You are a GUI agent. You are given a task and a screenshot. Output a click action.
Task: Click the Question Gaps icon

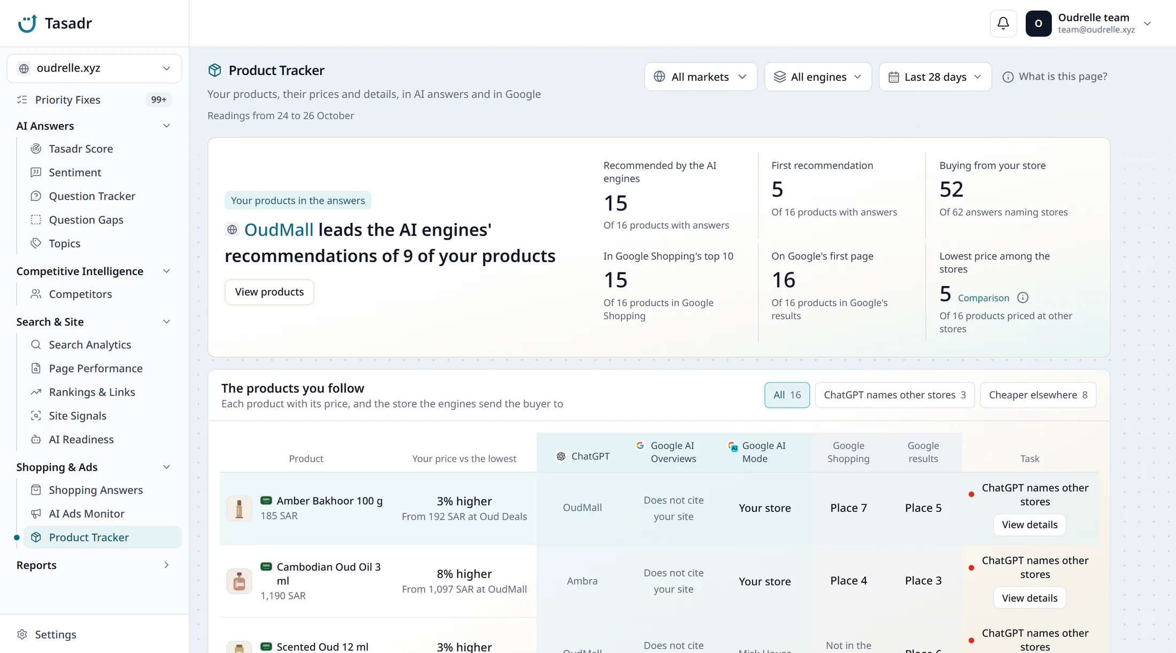(x=36, y=220)
